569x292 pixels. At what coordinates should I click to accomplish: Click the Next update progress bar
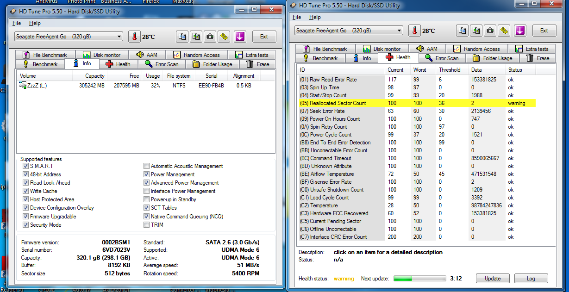420,279
